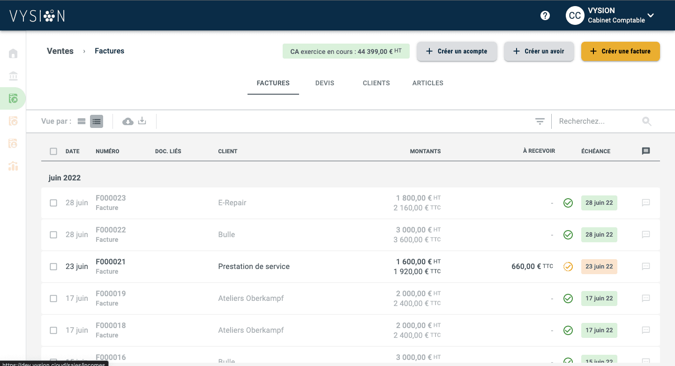675x366 pixels.
Task: Open the home dashboard sidebar icon
Action: click(x=13, y=53)
